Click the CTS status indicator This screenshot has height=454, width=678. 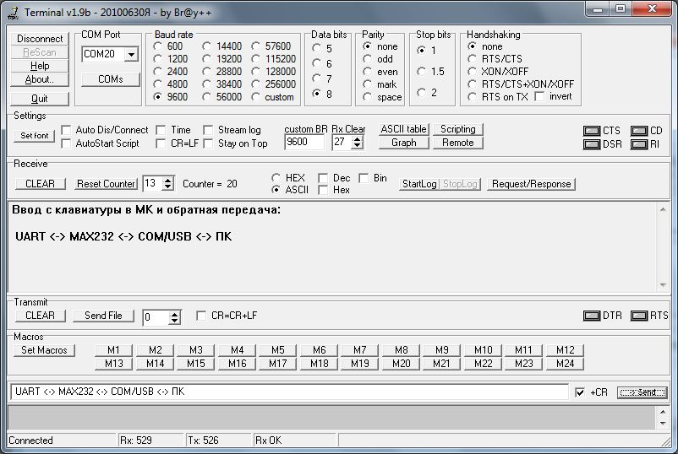pos(592,131)
